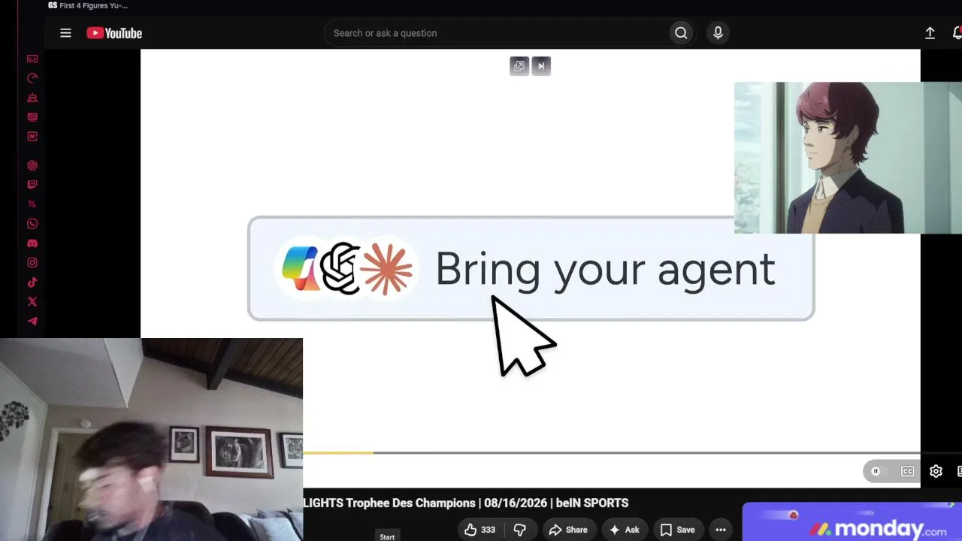Open the upload arrow icon in the header
The image size is (962, 541).
[930, 33]
